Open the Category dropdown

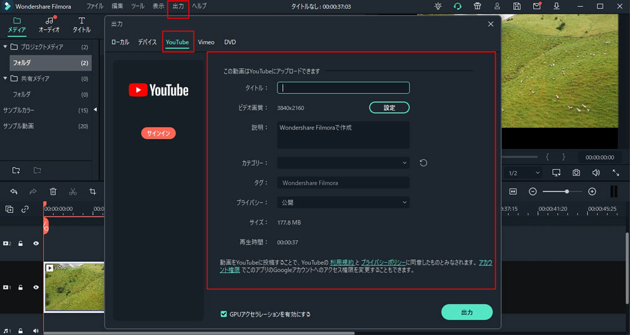click(x=343, y=163)
